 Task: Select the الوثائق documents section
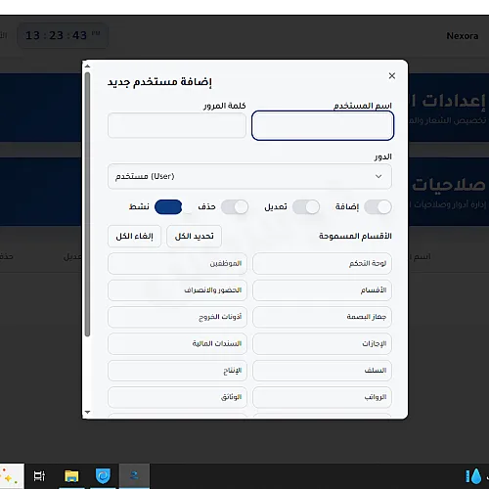pyautogui.click(x=177, y=397)
